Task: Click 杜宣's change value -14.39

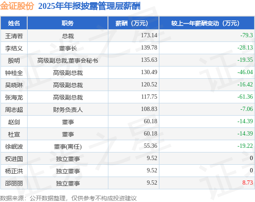Action: pyautogui.click(x=245, y=133)
